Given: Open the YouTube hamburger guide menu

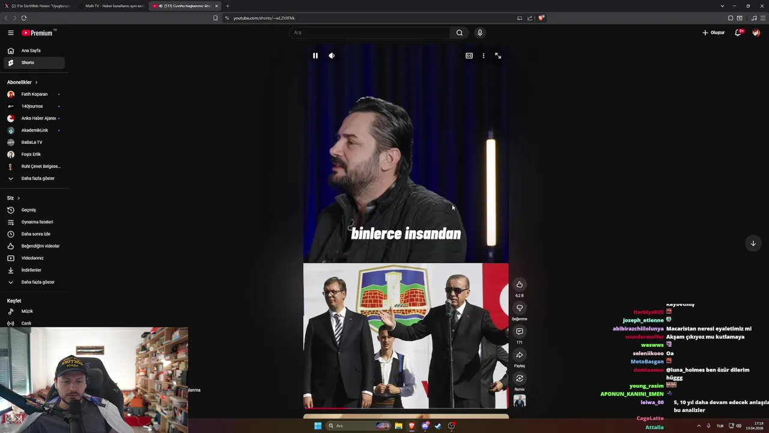Looking at the screenshot, I should point(10,32).
